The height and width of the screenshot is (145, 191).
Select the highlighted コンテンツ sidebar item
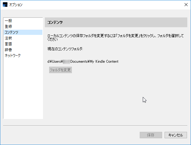pos(11,32)
